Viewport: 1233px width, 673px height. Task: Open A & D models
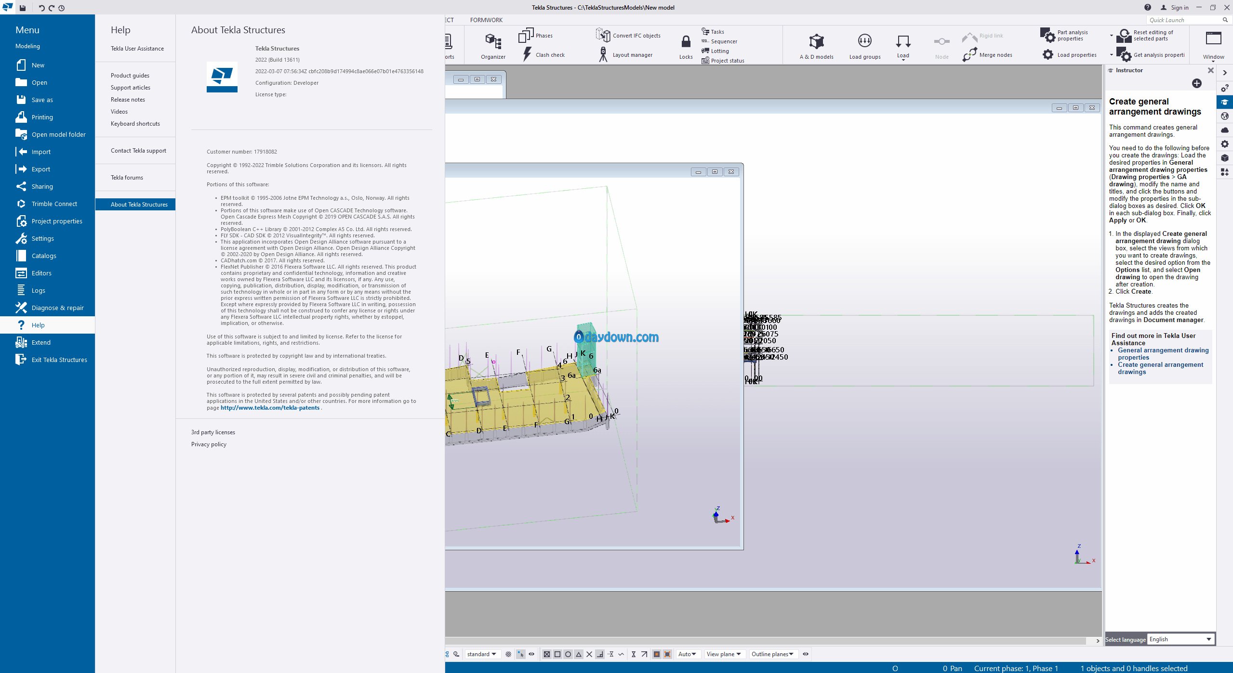click(816, 42)
